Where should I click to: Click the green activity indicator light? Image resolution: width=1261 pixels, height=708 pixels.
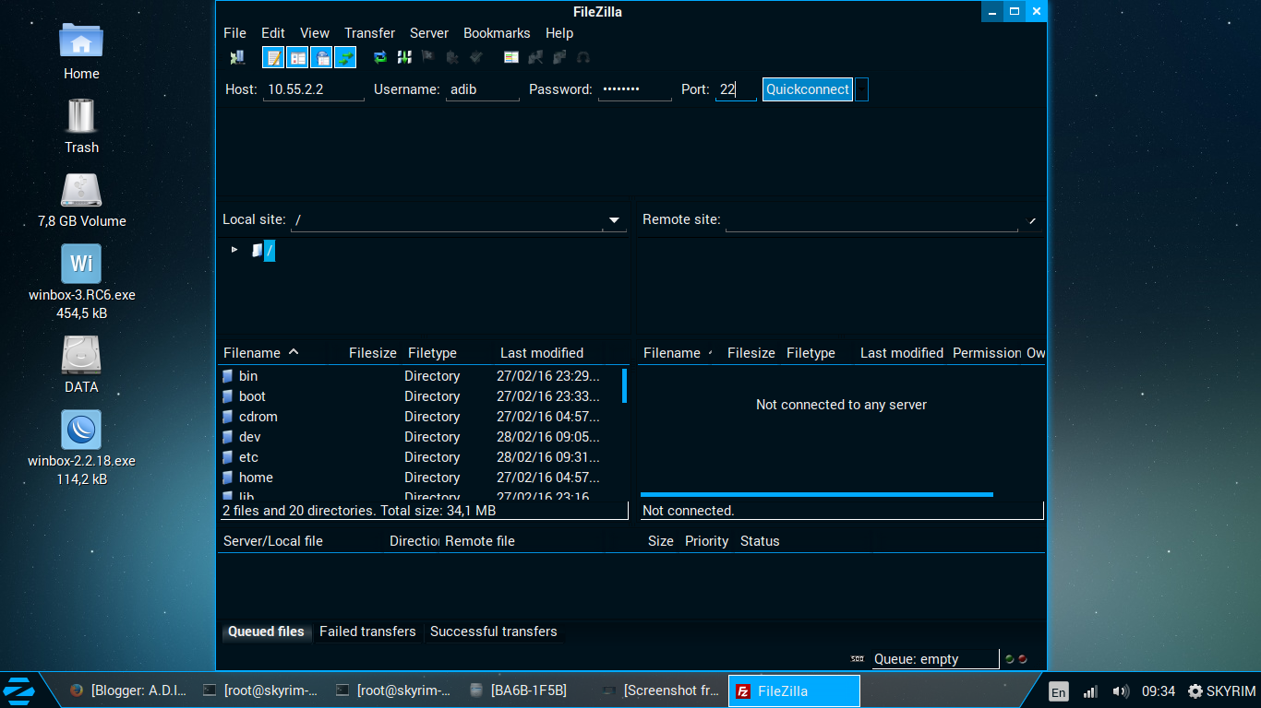[x=1010, y=659]
